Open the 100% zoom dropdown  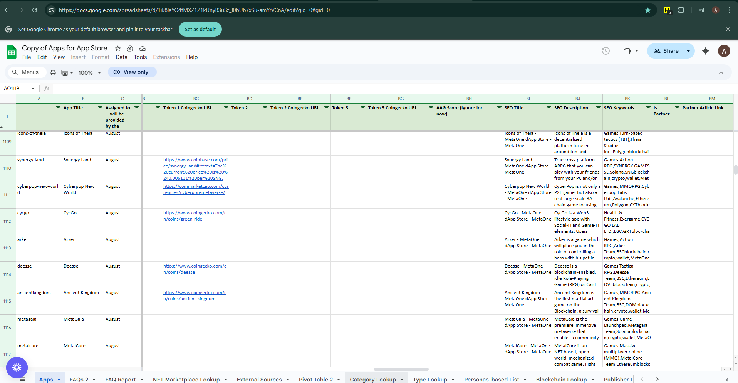[89, 73]
